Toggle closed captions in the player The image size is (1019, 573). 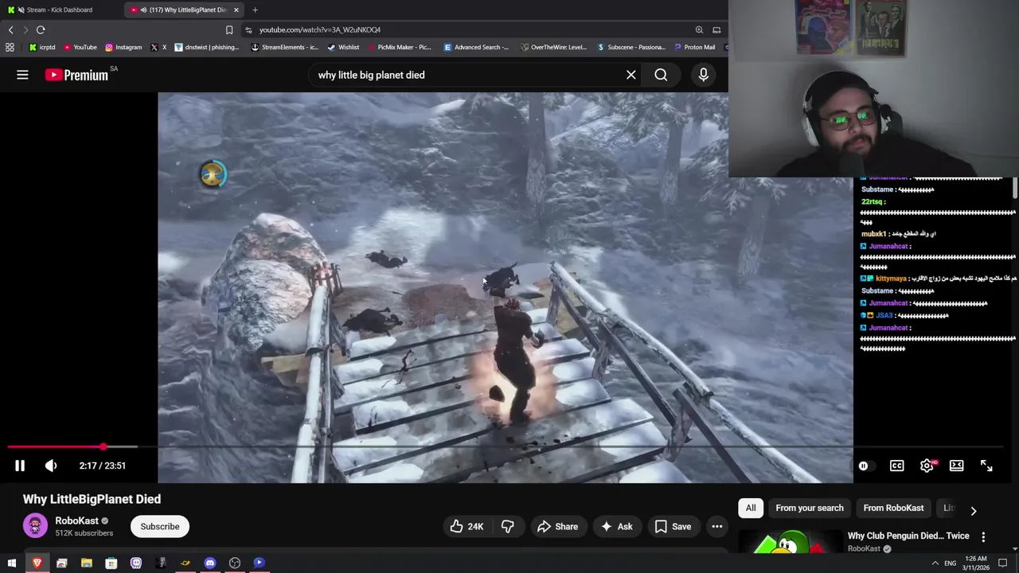coord(896,466)
